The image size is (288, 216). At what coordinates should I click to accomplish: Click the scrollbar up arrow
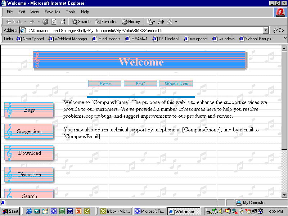(284, 48)
